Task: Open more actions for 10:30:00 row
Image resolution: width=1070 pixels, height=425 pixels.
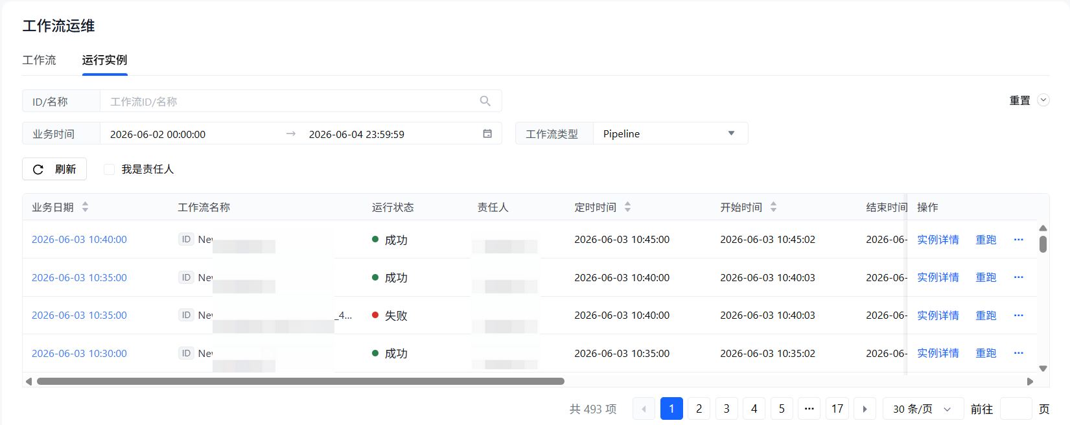Action: point(1018,353)
